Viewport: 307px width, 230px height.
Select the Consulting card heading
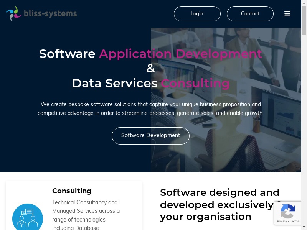pos(72,191)
